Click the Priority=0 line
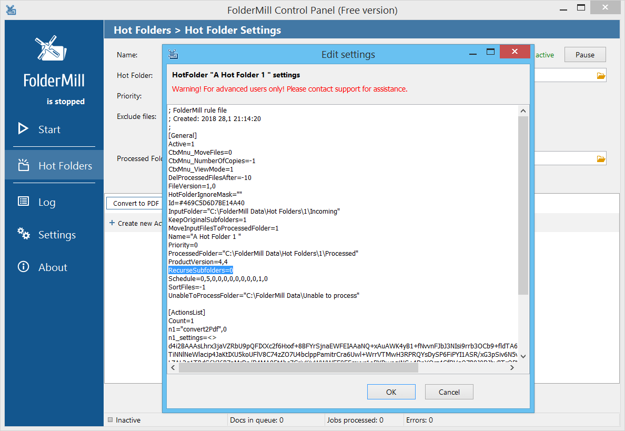 pos(183,245)
